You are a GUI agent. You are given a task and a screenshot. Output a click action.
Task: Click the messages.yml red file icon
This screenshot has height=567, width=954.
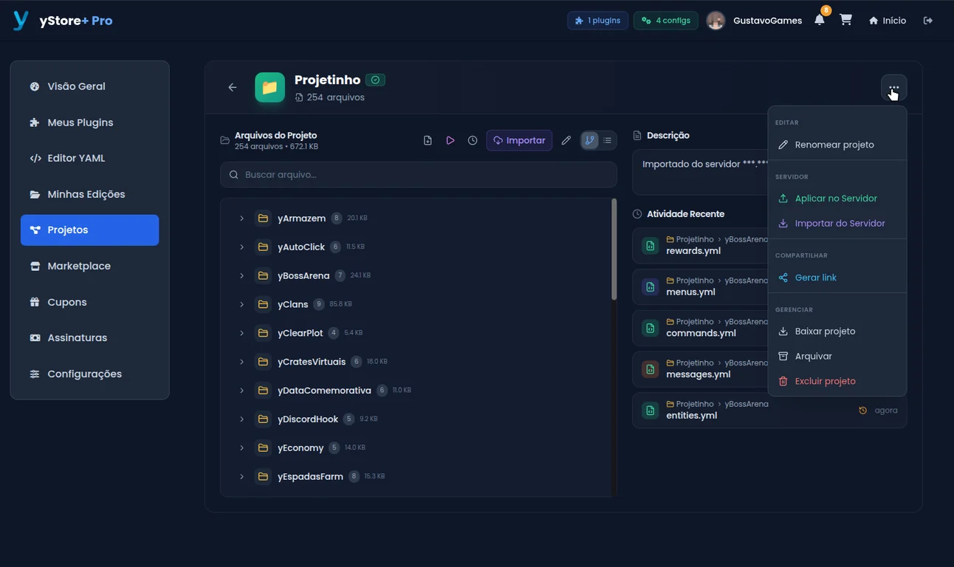[x=651, y=369]
